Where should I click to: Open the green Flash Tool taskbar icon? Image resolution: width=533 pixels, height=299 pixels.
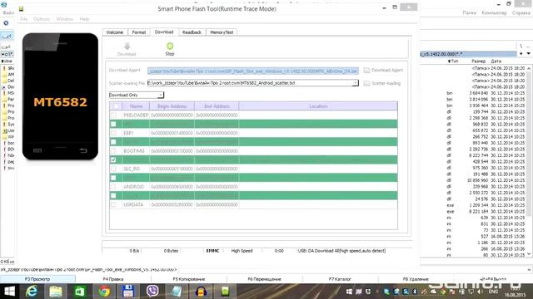(225, 292)
